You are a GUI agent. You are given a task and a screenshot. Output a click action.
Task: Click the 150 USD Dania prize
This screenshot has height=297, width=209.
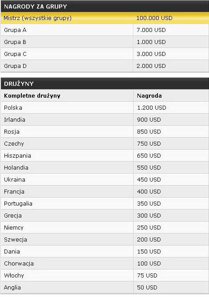tap(149, 252)
